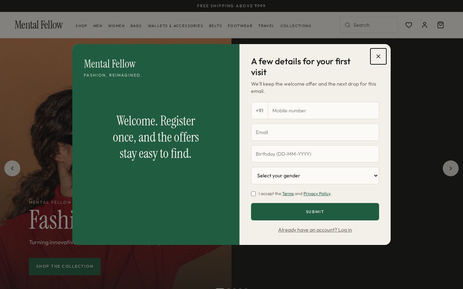Viewport: 463px width, 289px height.
Task: Focus the Email input field
Action: pos(315,132)
